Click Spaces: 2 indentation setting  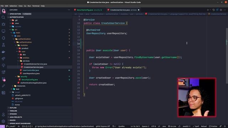(x=145, y=127)
